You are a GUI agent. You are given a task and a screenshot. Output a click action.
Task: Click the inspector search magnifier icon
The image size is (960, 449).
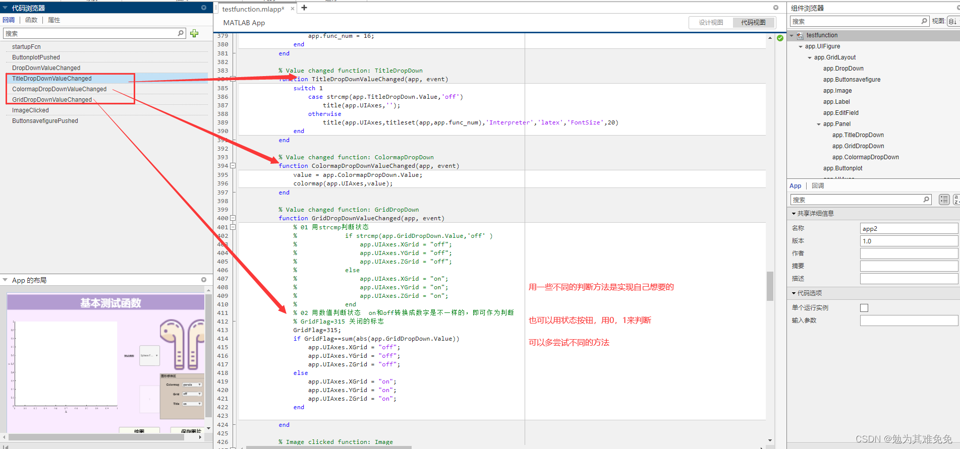pyautogui.click(x=926, y=200)
